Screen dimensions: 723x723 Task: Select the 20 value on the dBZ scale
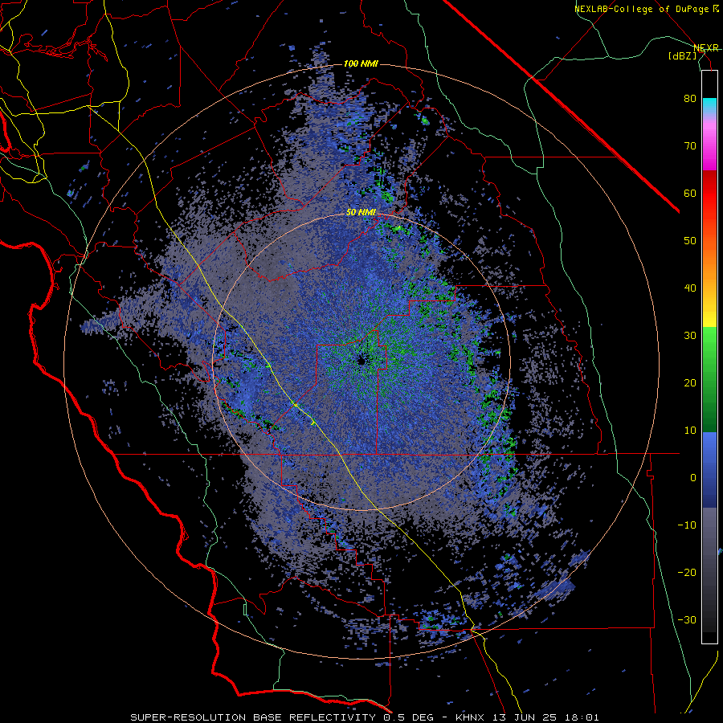point(690,382)
